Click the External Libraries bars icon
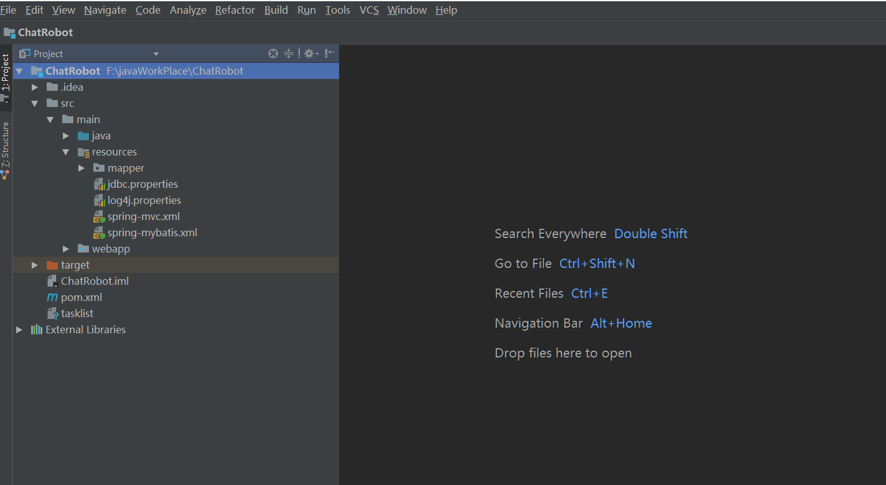 coord(37,330)
